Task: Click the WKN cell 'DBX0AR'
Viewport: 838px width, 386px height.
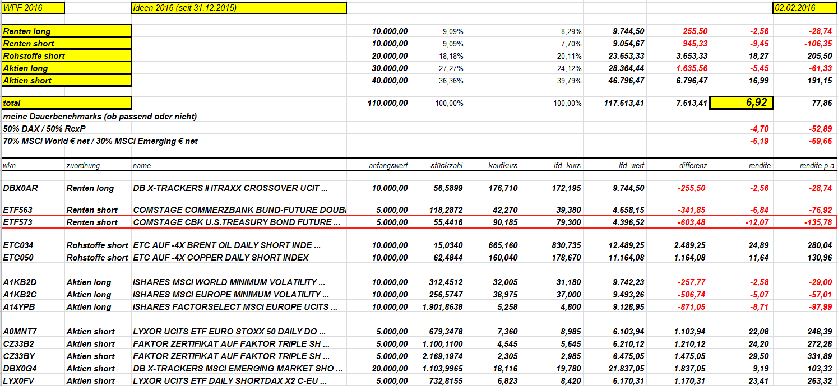Action: pyautogui.click(x=20, y=188)
